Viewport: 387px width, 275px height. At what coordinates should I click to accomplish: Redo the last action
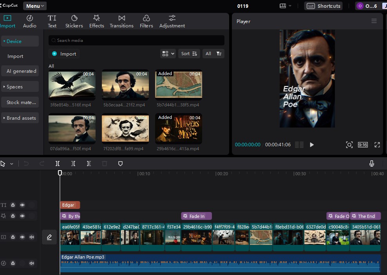tap(42, 164)
